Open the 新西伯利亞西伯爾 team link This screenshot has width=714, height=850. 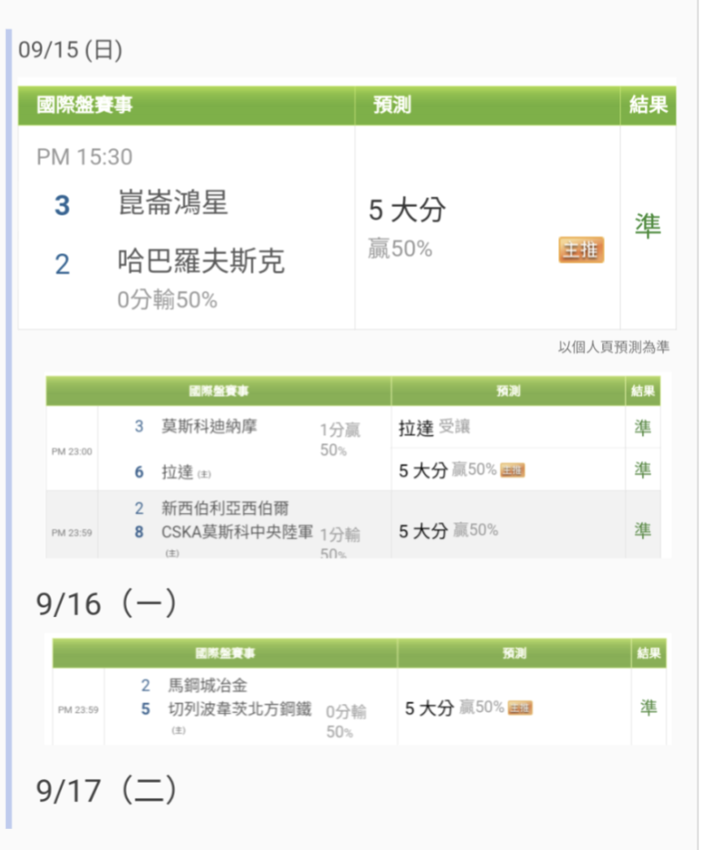[x=225, y=508]
